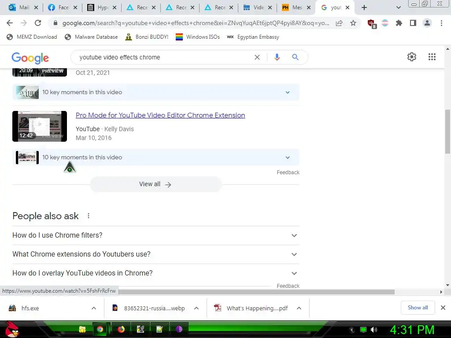Click the volume speaker tray icon
The height and width of the screenshot is (338, 451).
(x=374, y=330)
